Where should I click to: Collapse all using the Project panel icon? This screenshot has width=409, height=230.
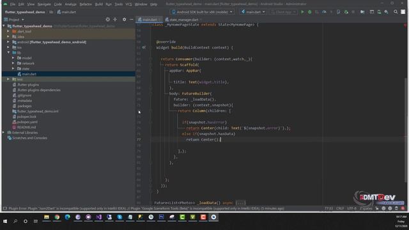(x=115, y=20)
